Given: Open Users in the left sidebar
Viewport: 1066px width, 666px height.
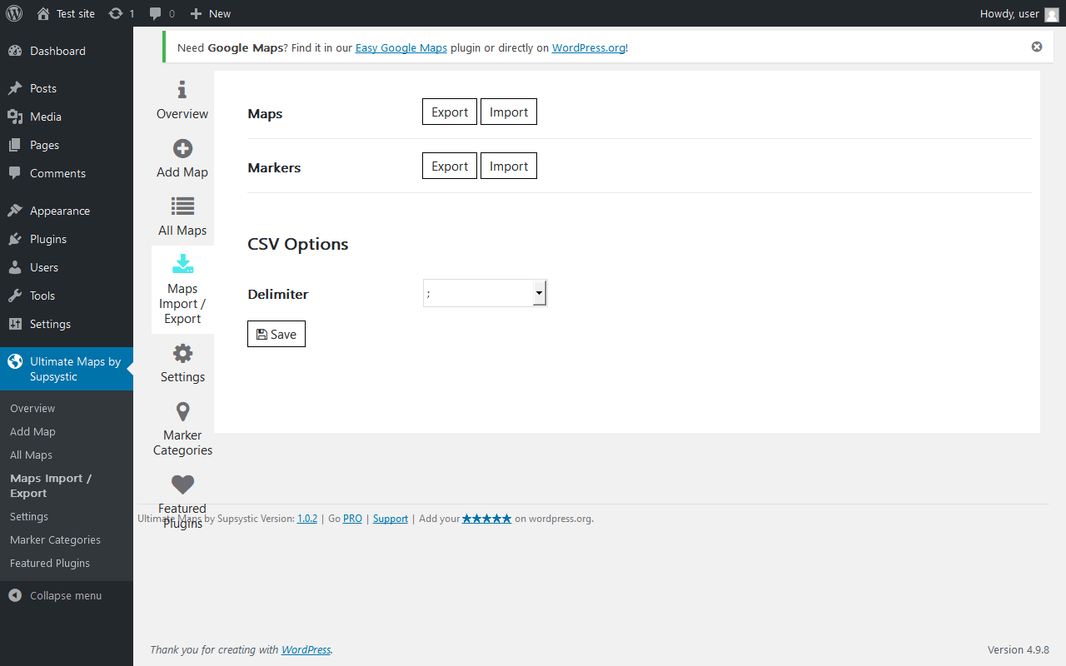Looking at the screenshot, I should [67, 267].
